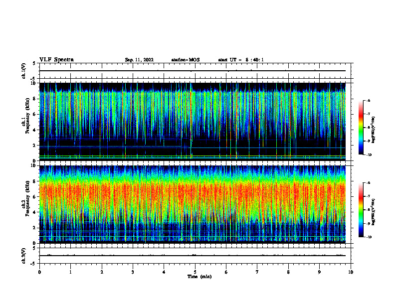
Task: Click the ch.2 spectrogram plot area
Action: click(193, 204)
